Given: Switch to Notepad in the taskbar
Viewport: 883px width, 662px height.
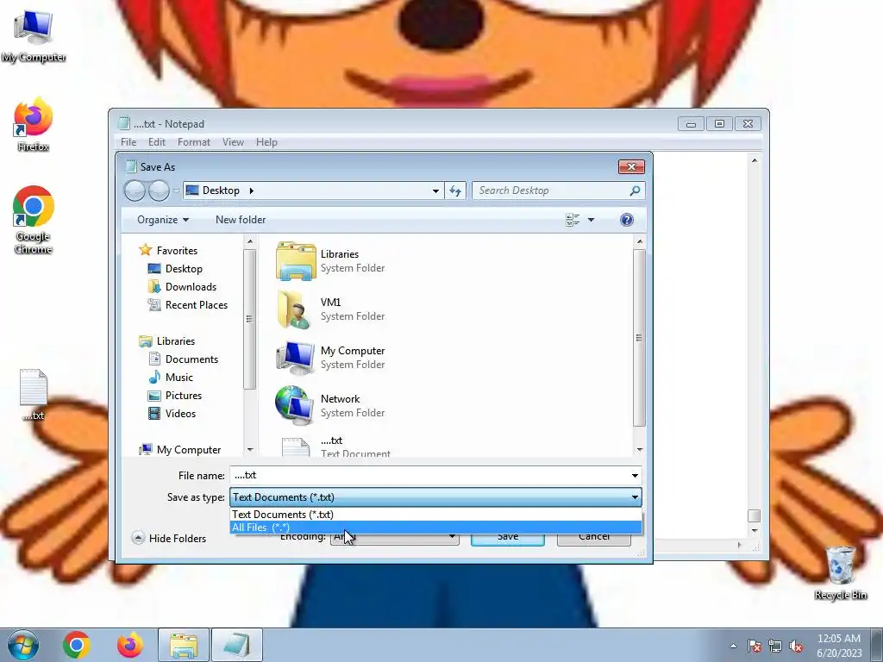Looking at the screenshot, I should point(237,645).
